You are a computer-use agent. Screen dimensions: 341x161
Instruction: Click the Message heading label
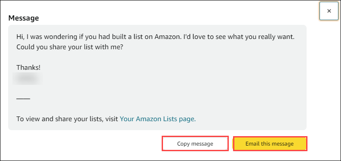pyautogui.click(x=24, y=18)
